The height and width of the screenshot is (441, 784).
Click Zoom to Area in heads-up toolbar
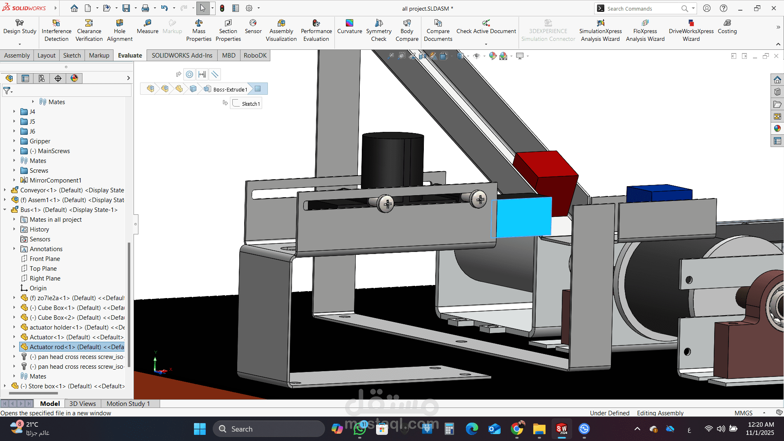(x=402, y=56)
